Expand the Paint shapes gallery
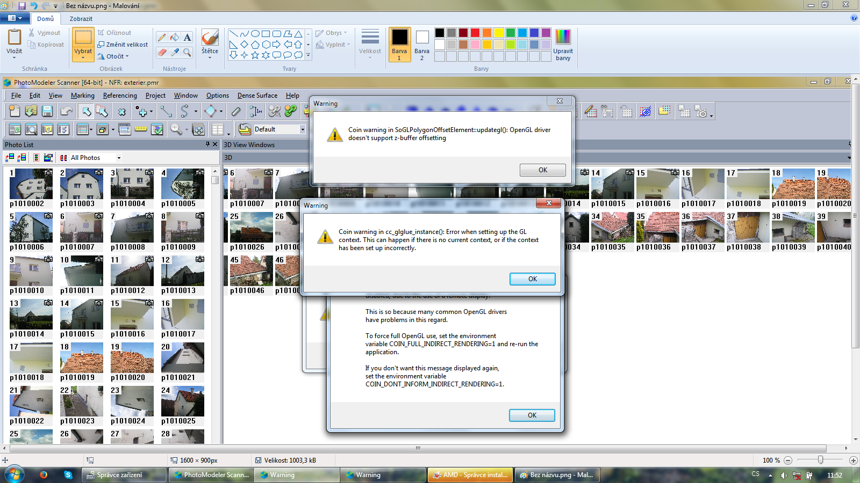This screenshot has height=483, width=860. pos(308,55)
